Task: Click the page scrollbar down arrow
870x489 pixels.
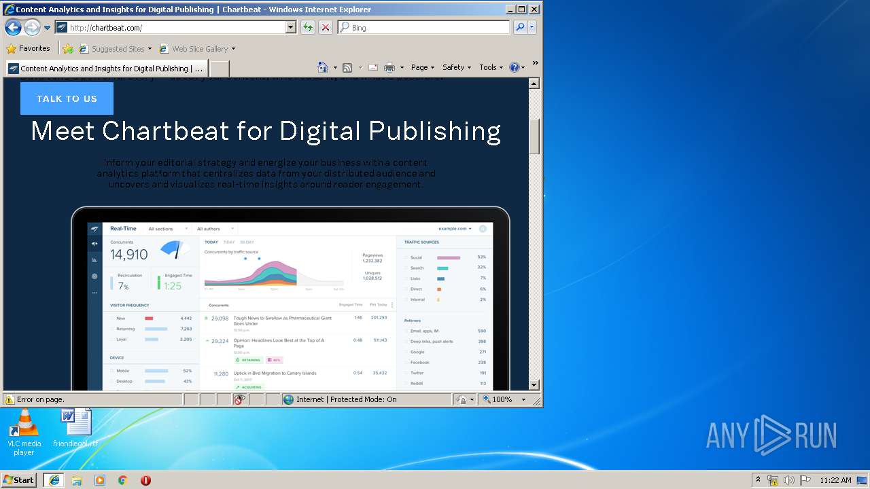Action: click(534, 384)
